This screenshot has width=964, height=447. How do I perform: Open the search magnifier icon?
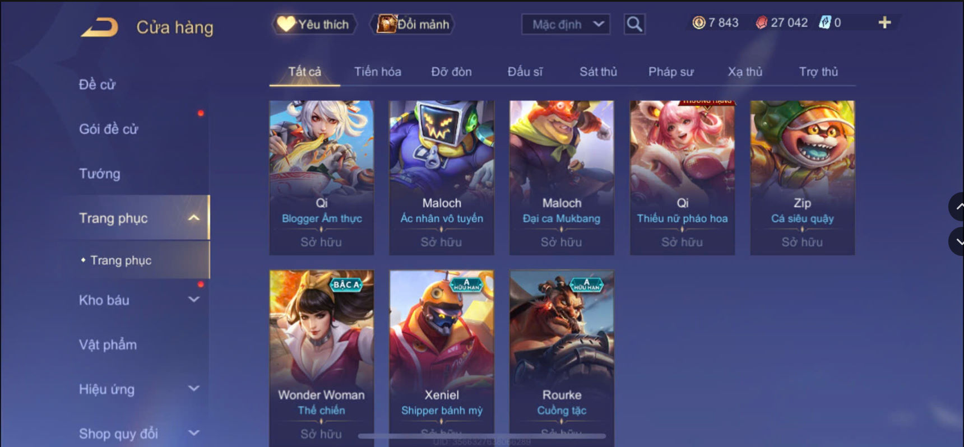pyautogui.click(x=634, y=24)
